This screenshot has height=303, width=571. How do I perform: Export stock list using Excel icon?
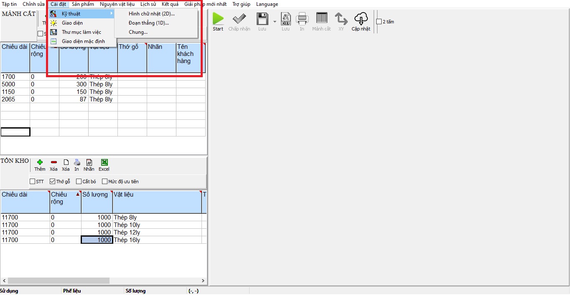pyautogui.click(x=104, y=162)
